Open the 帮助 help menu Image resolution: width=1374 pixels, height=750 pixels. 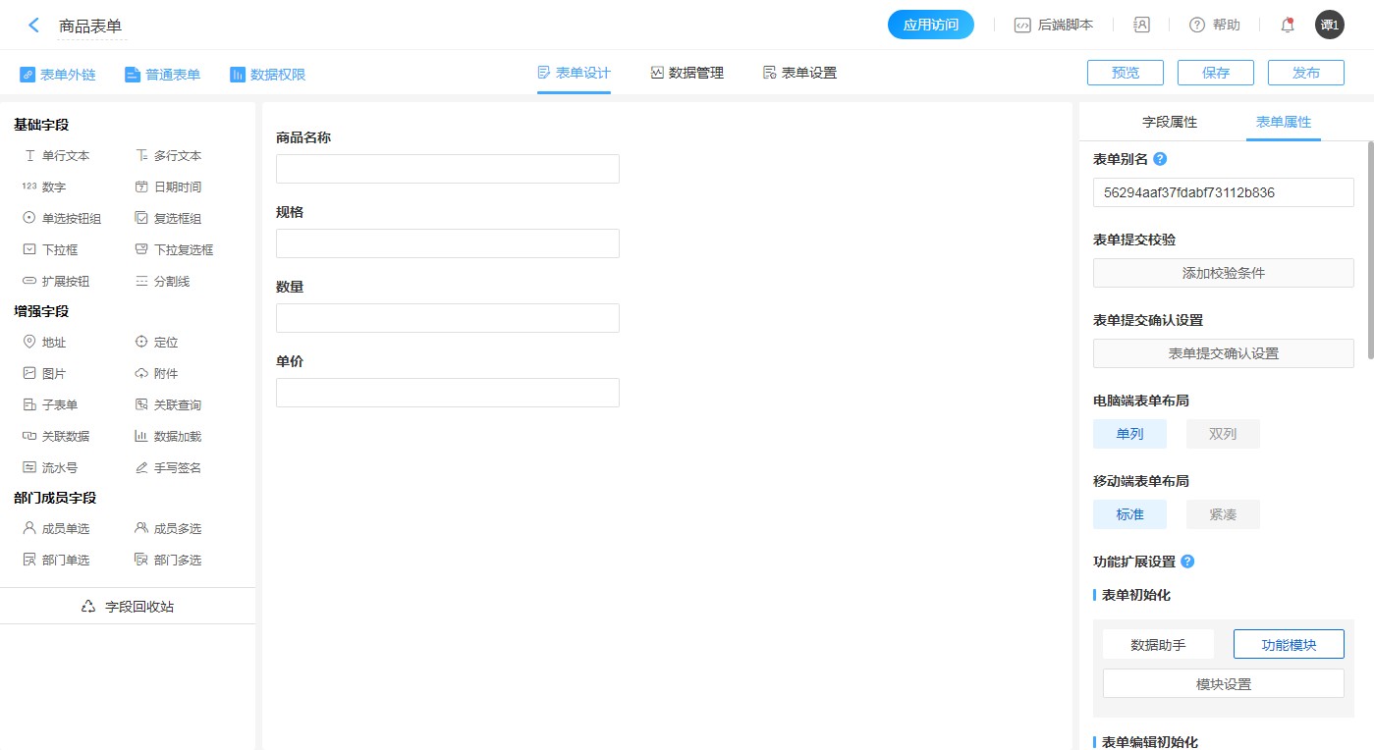tap(1215, 26)
